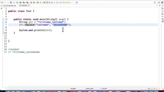The width and height of the screenshot is (164, 92).
Task: Select the Test.java editor tab
Action: click(x=24, y=6)
